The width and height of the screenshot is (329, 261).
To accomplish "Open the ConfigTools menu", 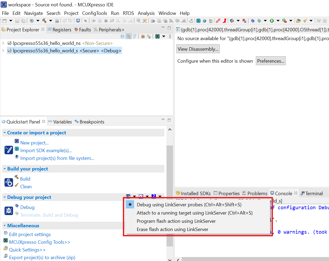I will tap(94, 13).
